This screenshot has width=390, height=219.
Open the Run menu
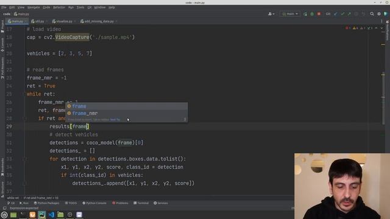click(x=71, y=7)
